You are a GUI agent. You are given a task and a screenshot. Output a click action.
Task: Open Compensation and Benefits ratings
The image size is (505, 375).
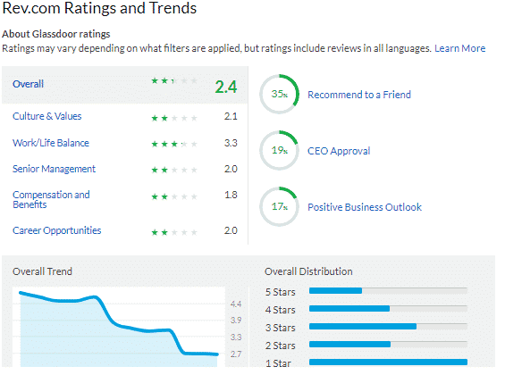51,200
